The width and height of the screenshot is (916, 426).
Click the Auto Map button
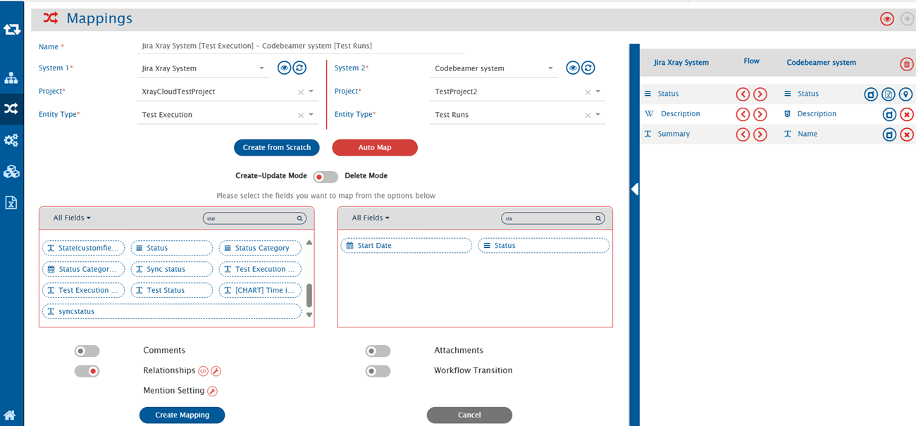point(374,148)
